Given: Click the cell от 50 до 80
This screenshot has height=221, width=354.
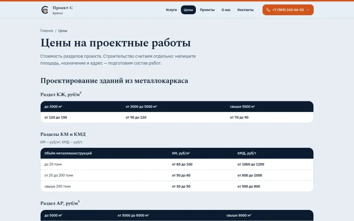Looking at the screenshot, I should (x=181, y=175).
